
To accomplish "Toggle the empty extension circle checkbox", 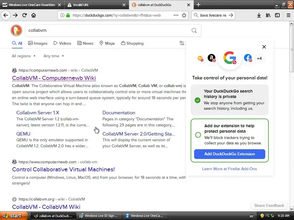I will pos(198,135).
